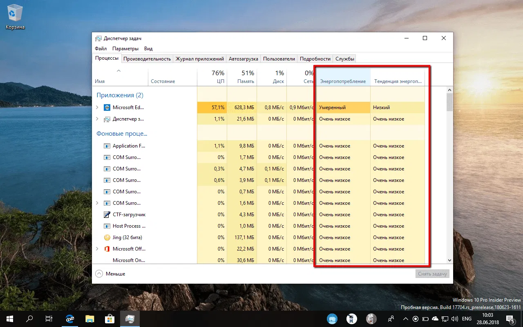Sort by the Состояние column header
The height and width of the screenshot is (327, 523).
[x=172, y=77]
